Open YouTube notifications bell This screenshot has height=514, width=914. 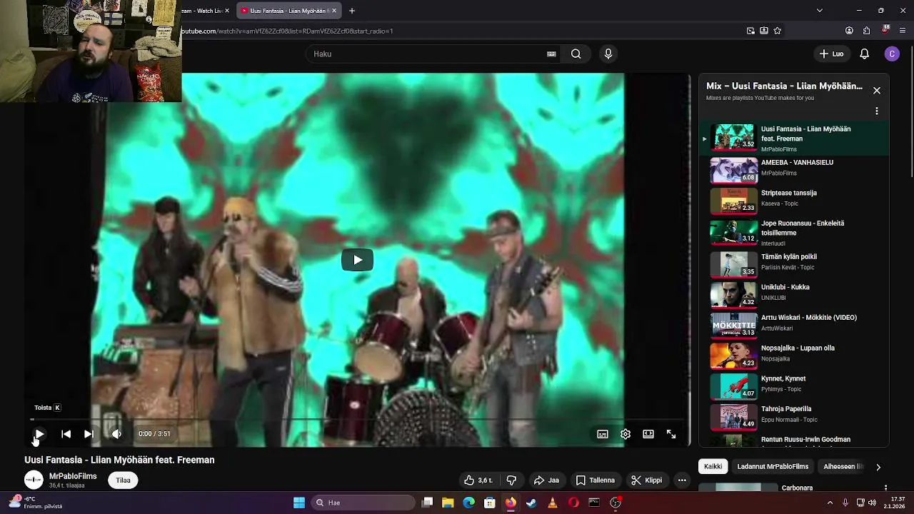[864, 54]
